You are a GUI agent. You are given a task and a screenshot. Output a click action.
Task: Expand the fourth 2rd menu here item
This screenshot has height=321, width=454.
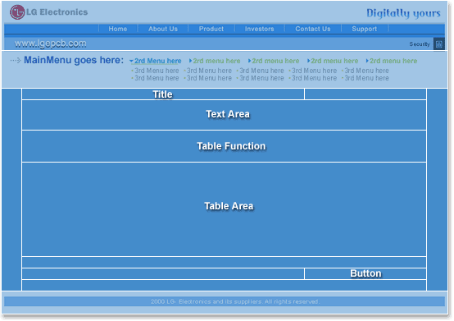tap(334, 61)
